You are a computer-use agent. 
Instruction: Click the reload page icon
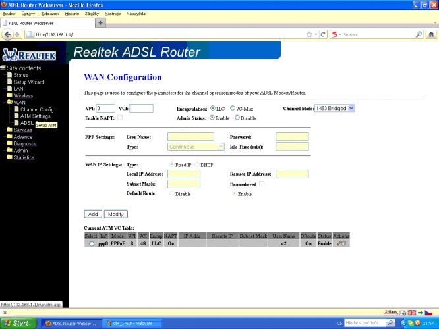click(x=323, y=34)
